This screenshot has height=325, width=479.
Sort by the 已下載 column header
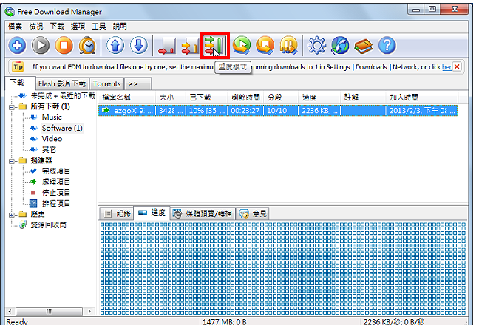pyautogui.click(x=206, y=97)
